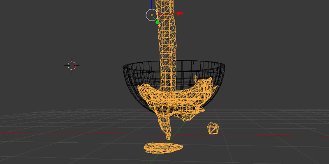This screenshot has height=164, width=329.
Task: Click the orange fluid puddle on the floor
Action: [x=163, y=148]
